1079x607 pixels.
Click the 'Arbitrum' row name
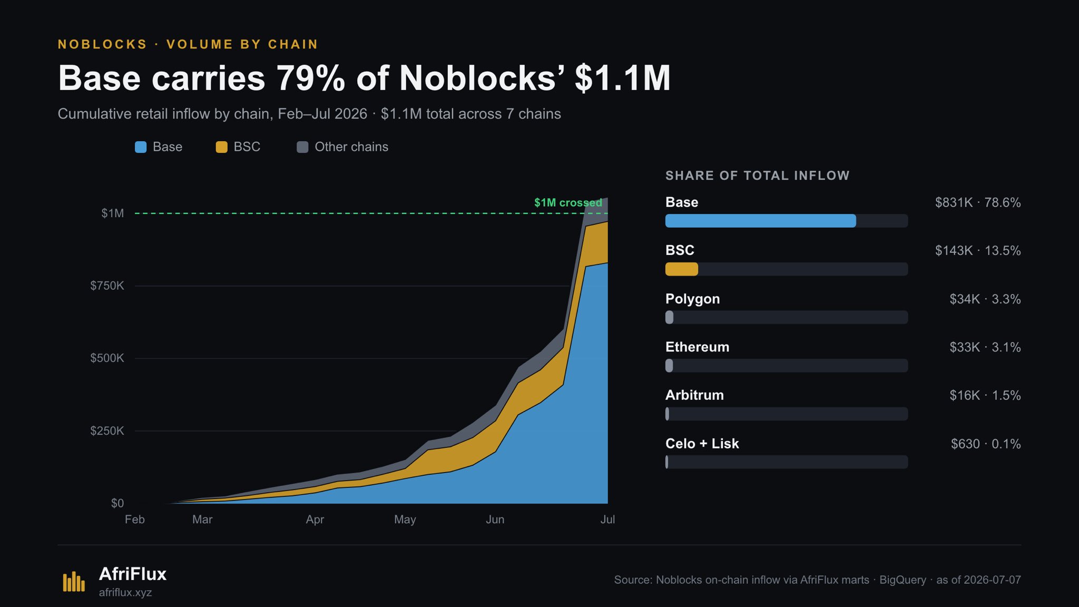pyautogui.click(x=695, y=395)
